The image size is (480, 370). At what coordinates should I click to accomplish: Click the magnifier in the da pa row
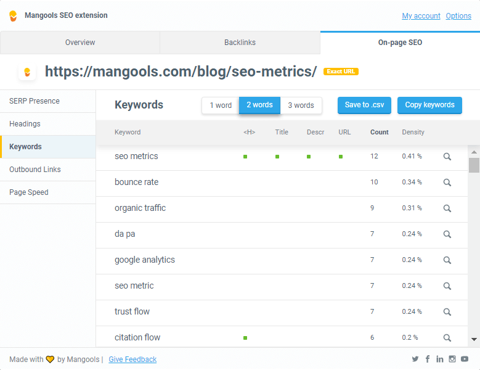click(447, 234)
